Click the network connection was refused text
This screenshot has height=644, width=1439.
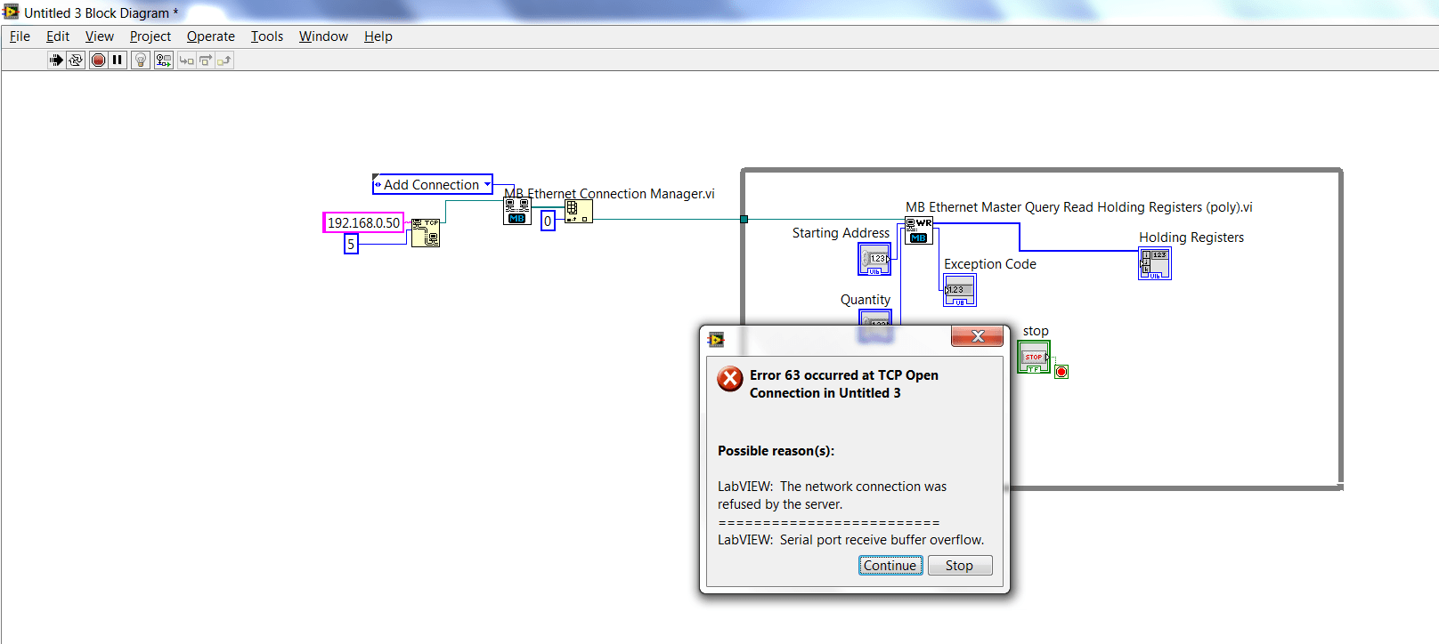click(833, 495)
